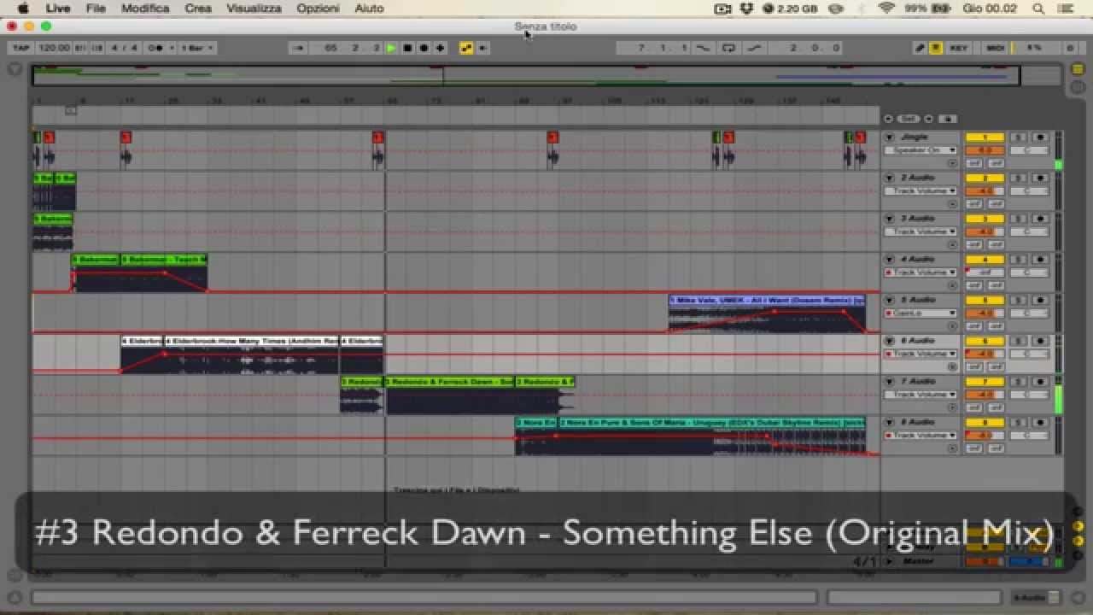
Task: Select the Mike Vale UMEK All I Want clip
Action: (x=767, y=300)
